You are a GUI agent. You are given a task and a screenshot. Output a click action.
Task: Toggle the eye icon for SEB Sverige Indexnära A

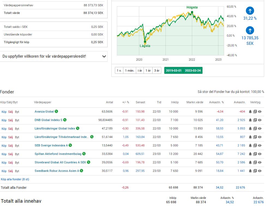pyautogui.click(x=260, y=146)
